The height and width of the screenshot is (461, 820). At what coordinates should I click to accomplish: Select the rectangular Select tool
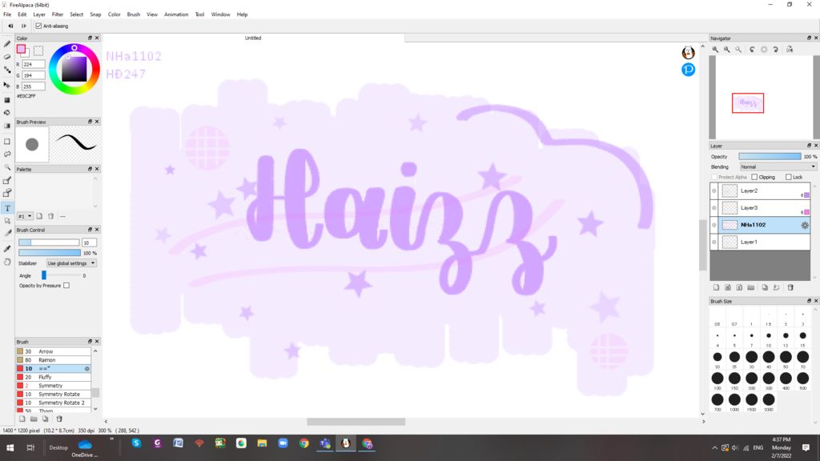(7, 141)
